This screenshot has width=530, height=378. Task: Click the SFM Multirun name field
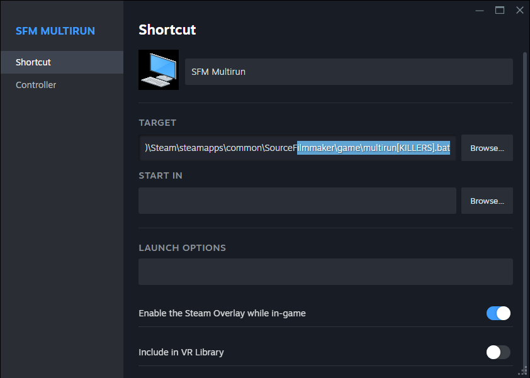349,72
